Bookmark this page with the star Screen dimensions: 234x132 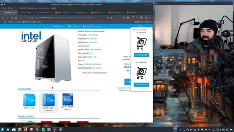(x=111, y=18)
